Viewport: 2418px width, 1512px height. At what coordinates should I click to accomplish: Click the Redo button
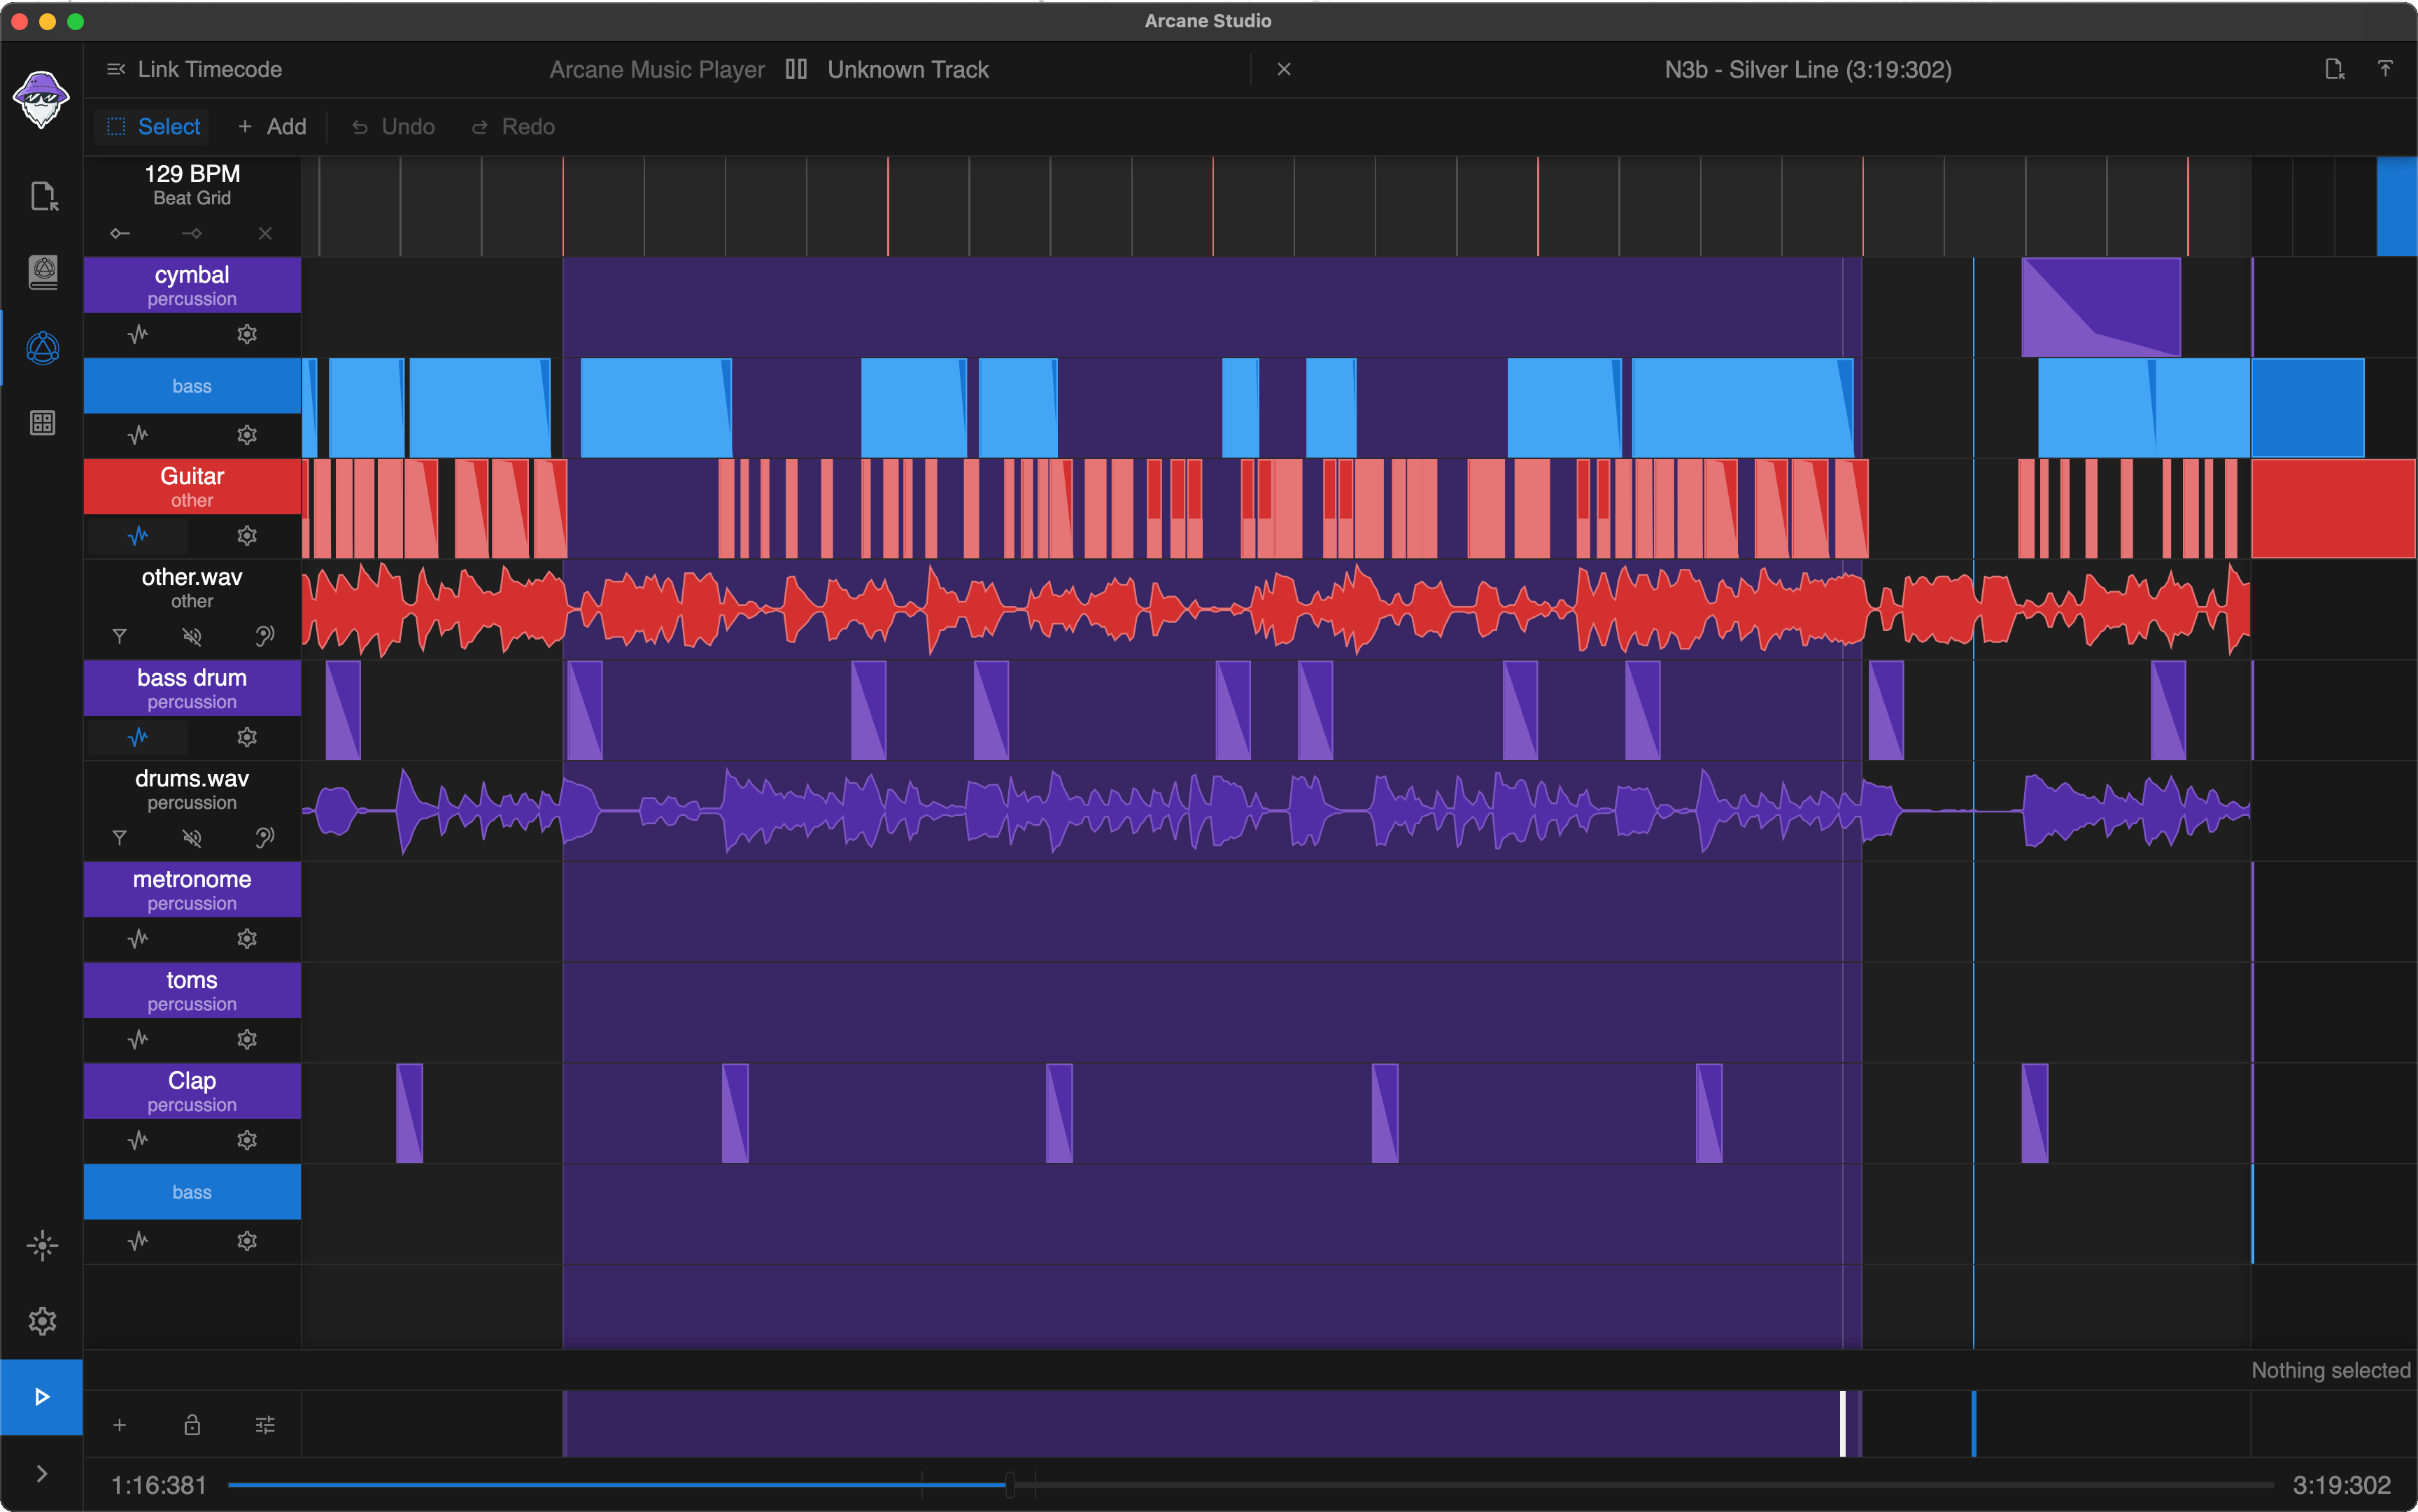tap(513, 127)
